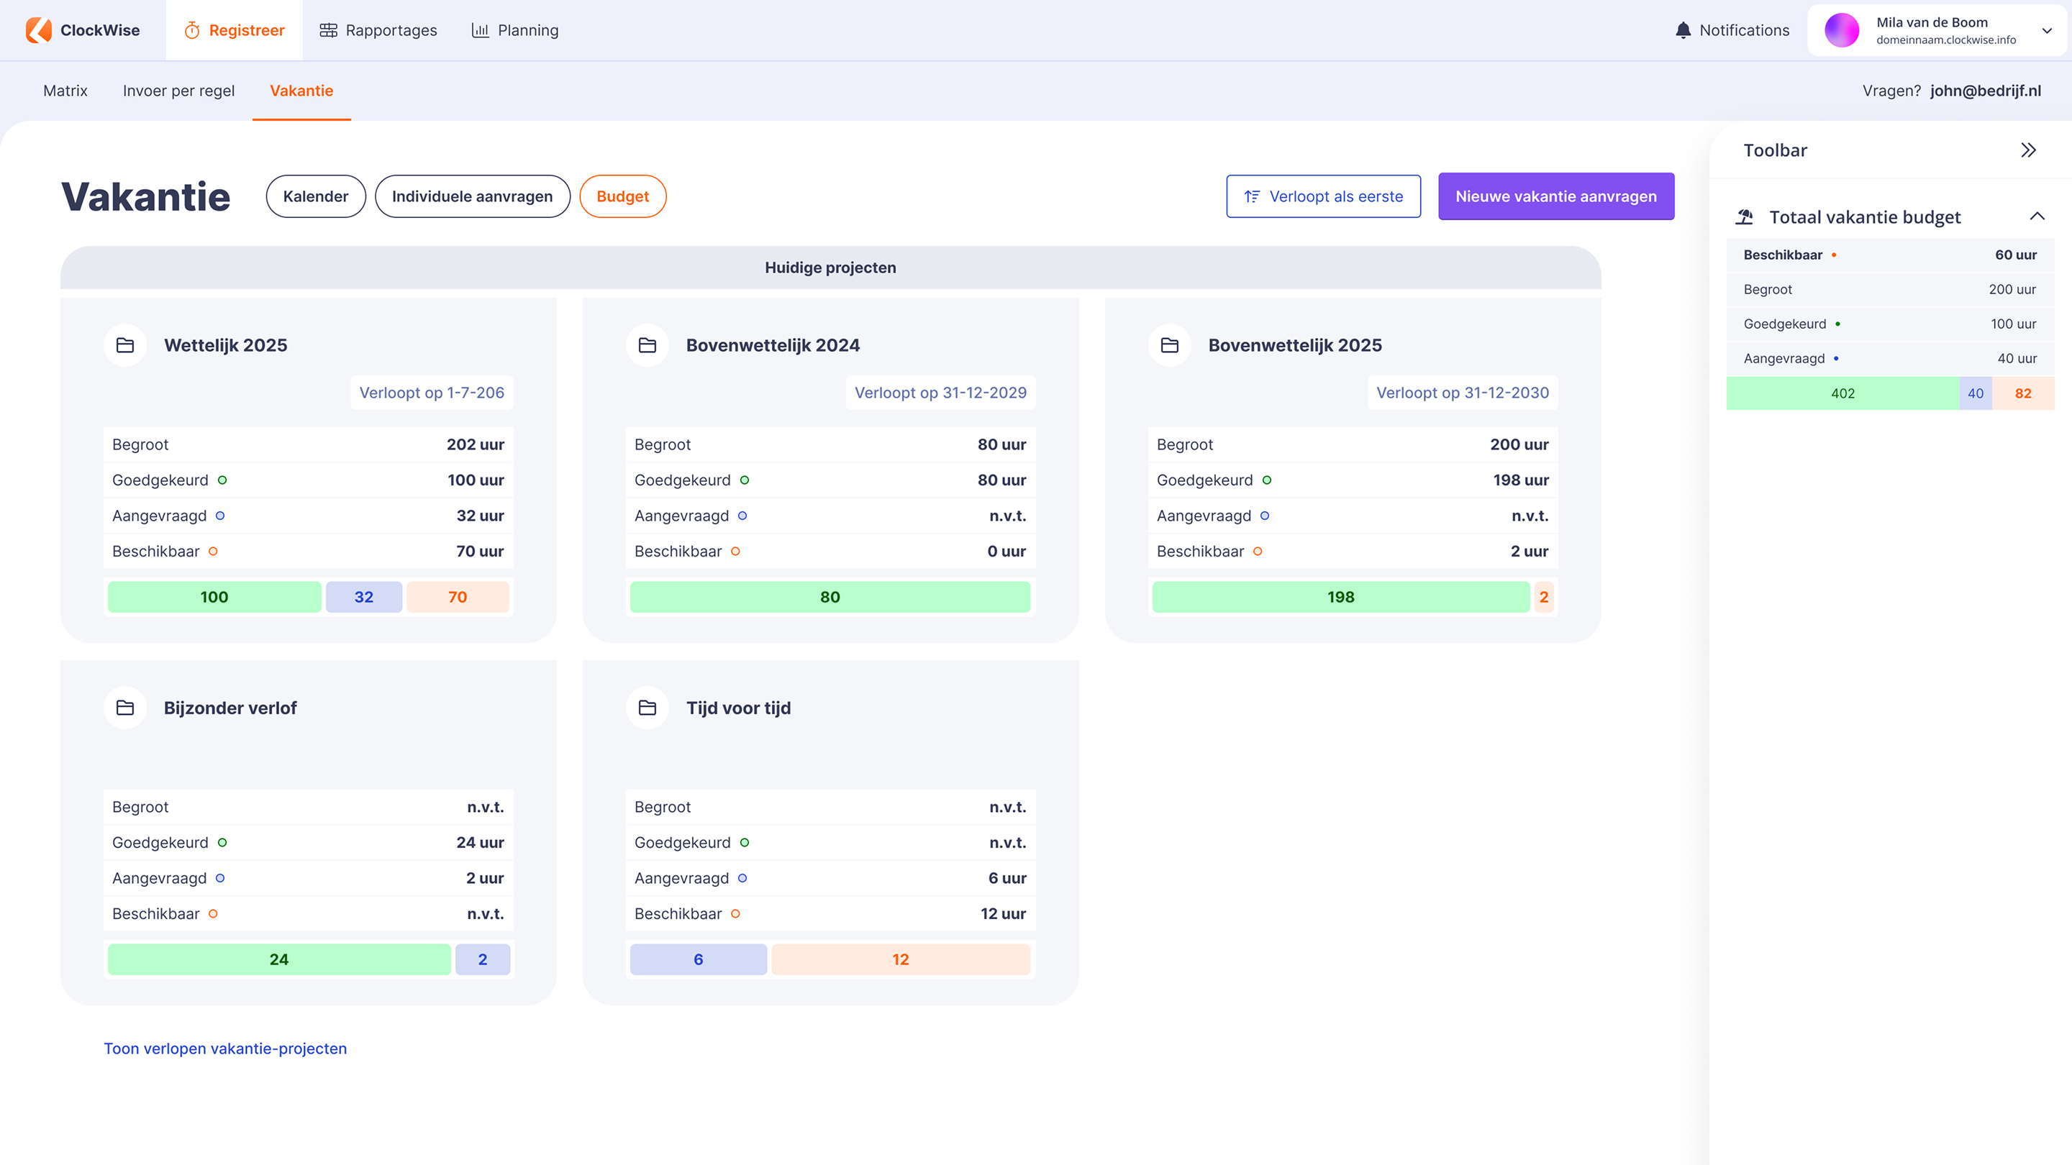The width and height of the screenshot is (2072, 1165).
Task: Click the Notifications bell icon
Action: pos(1683,29)
